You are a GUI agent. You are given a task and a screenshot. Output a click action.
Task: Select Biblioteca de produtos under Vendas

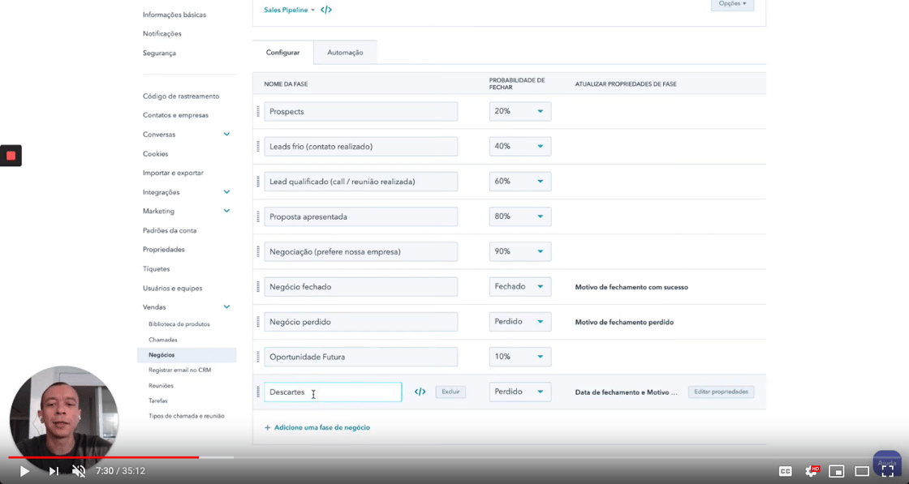tap(179, 324)
